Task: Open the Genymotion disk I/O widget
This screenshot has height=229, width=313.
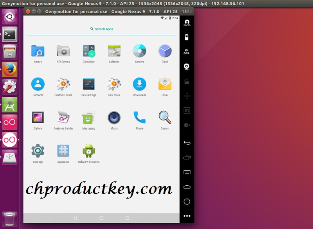Action: pyautogui.click(x=187, y=125)
